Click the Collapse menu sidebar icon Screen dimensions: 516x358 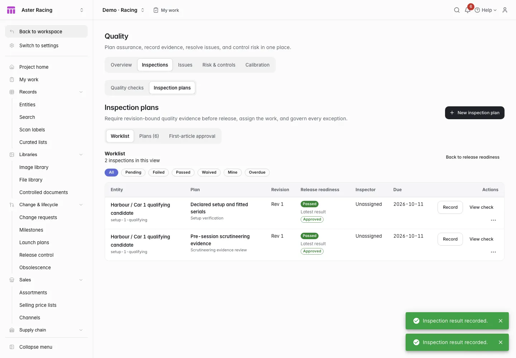tap(12, 347)
